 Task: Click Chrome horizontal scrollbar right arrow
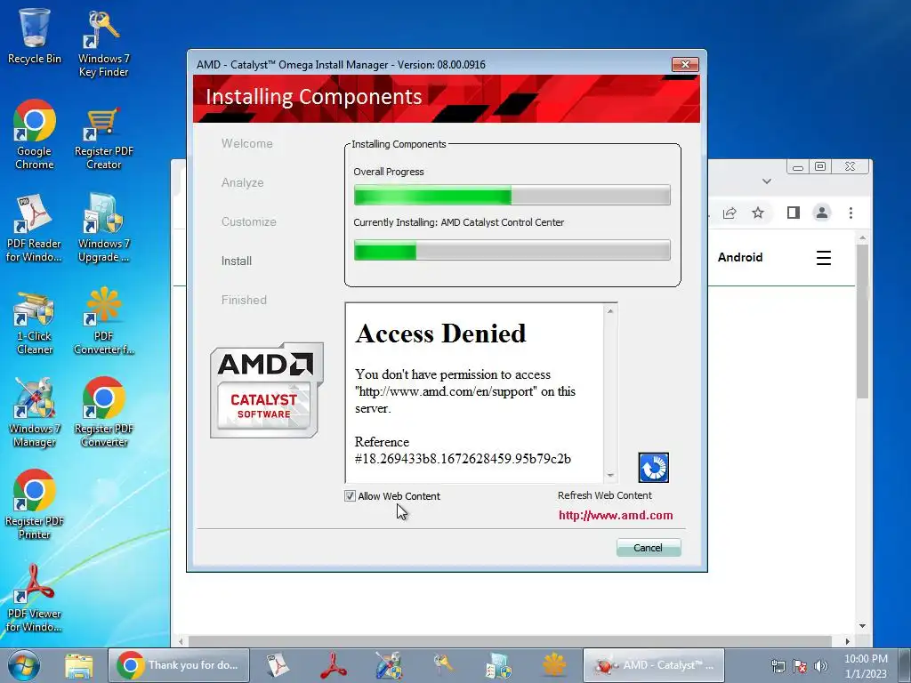(847, 642)
